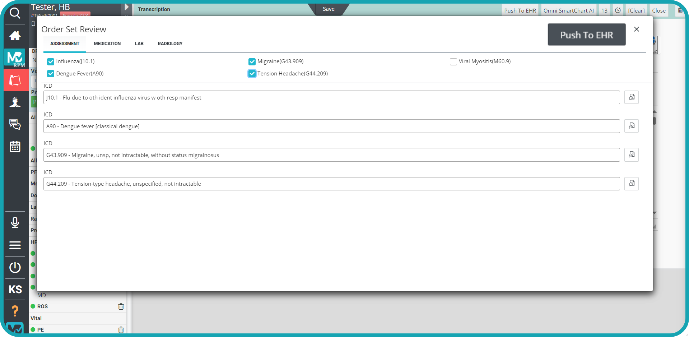This screenshot has height=337, width=689.
Task: Click the Transcription header label
Action: pyautogui.click(x=154, y=9)
